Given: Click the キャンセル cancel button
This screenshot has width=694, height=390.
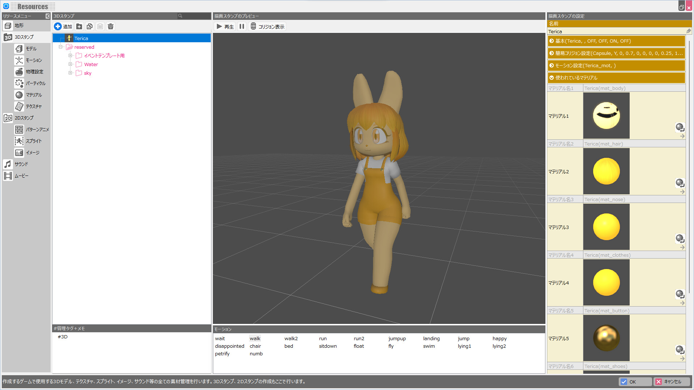Looking at the screenshot, I should coord(672,382).
